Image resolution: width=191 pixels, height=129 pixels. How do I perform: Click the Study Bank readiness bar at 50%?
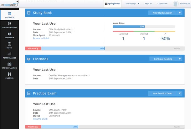click(105, 49)
